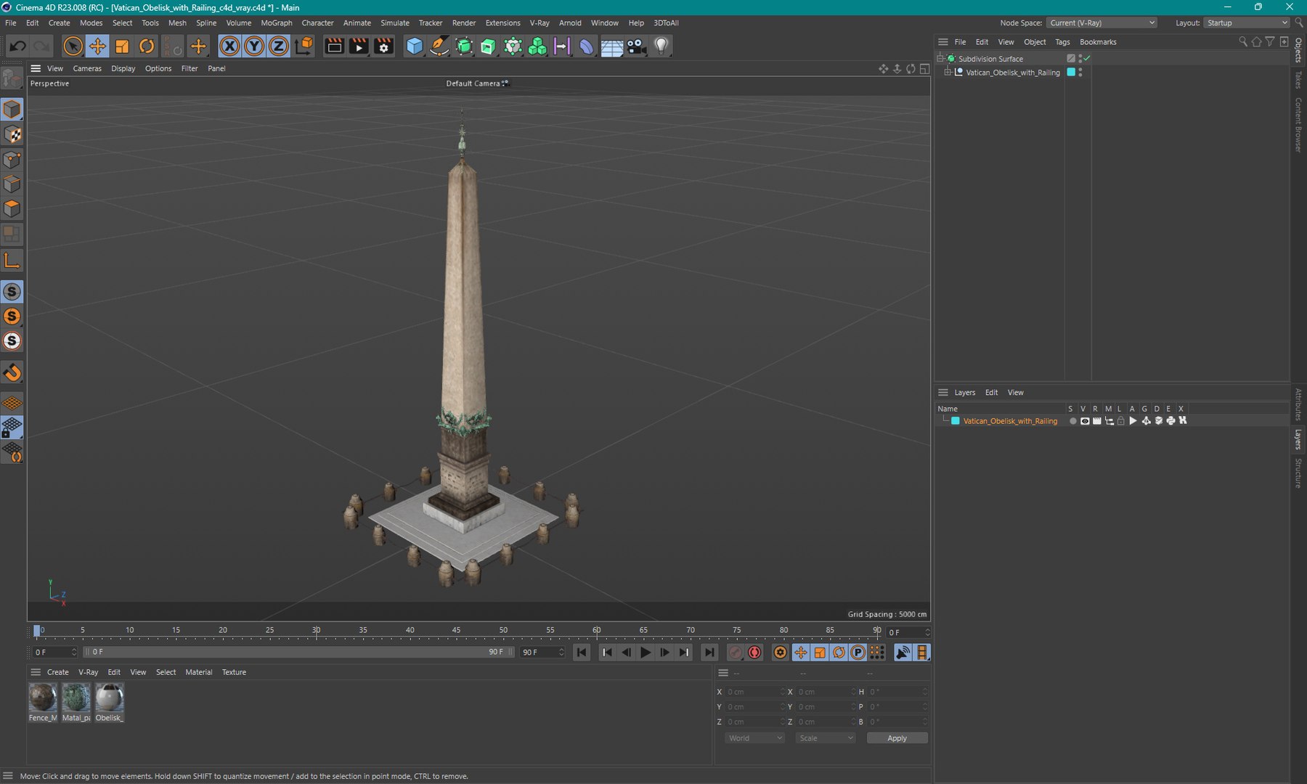This screenshot has width=1307, height=784.
Task: Collapse the Subdivision Surface hierarchy
Action: pos(940,58)
